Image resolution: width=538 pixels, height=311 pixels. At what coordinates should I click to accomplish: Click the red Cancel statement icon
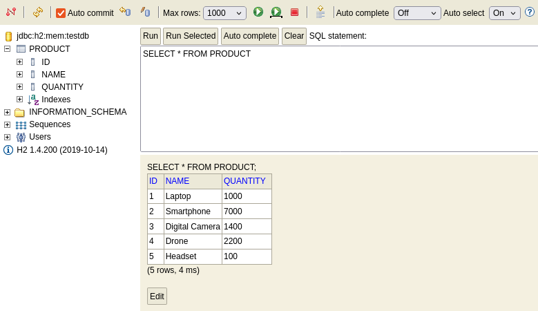(294, 12)
